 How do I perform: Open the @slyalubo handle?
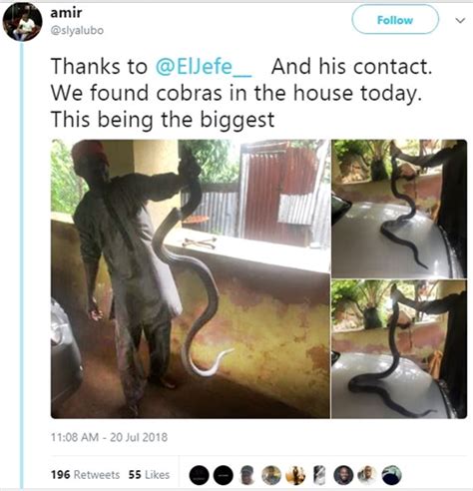77,30
